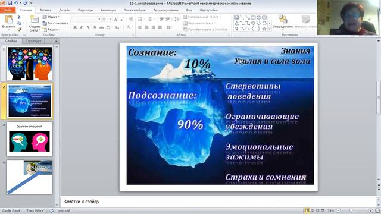Click the Создать слайд new slide icon
The image size is (381, 214).
[x=35, y=20]
